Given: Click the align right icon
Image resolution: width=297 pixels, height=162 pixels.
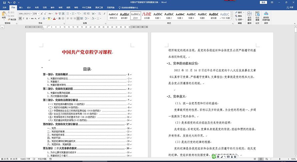Looking at the screenshot, I should coord(75,18).
